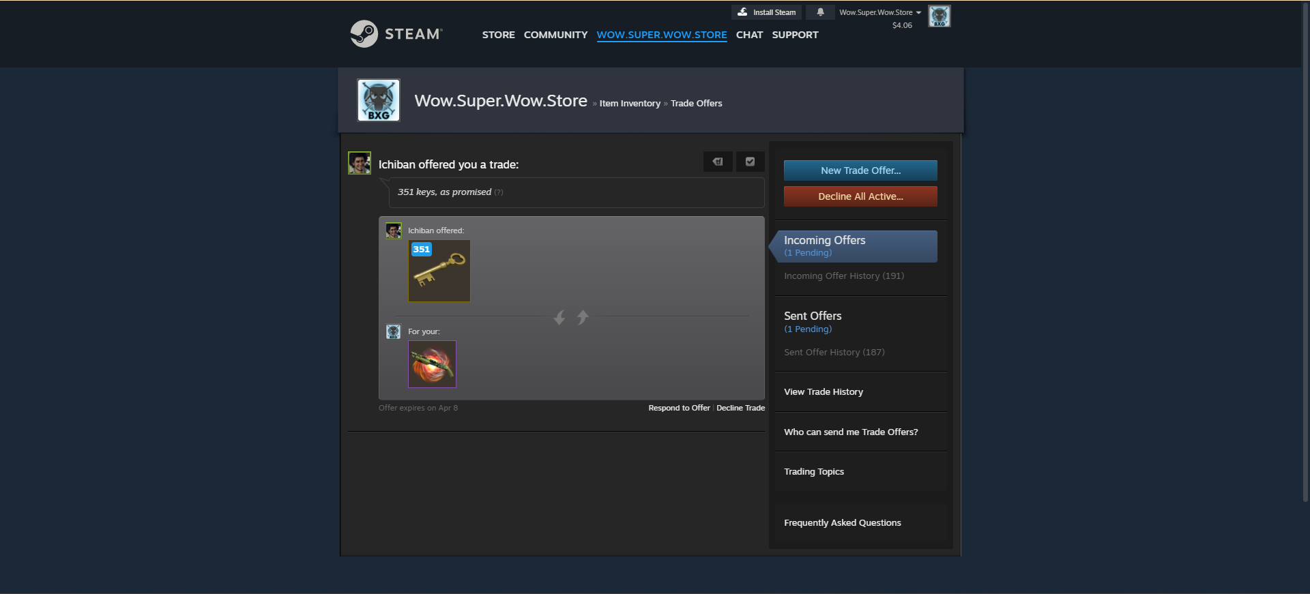Open Frequently Asked Questions
Viewport: 1310px width, 594px height.
(x=843, y=523)
